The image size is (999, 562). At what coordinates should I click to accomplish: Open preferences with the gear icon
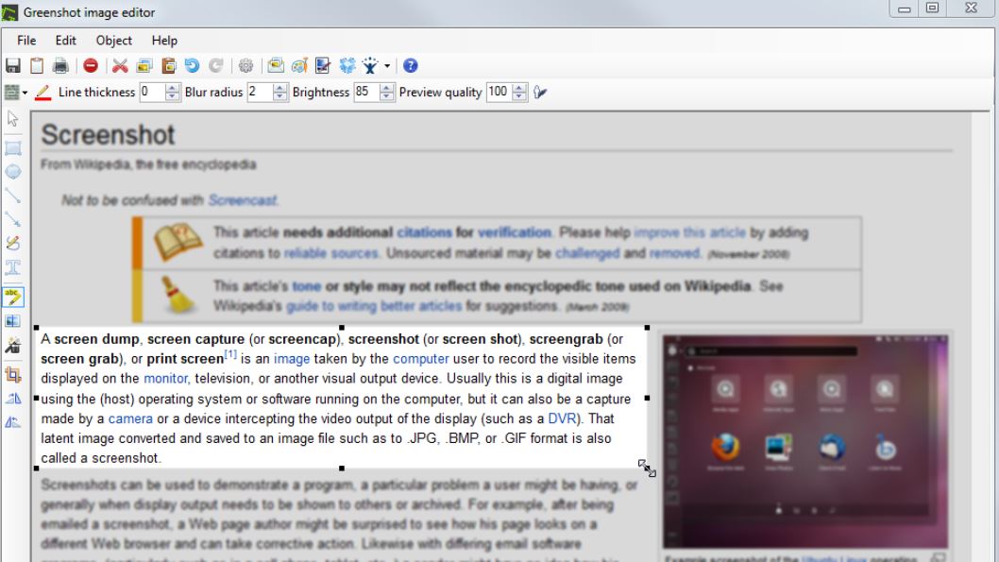(x=246, y=65)
